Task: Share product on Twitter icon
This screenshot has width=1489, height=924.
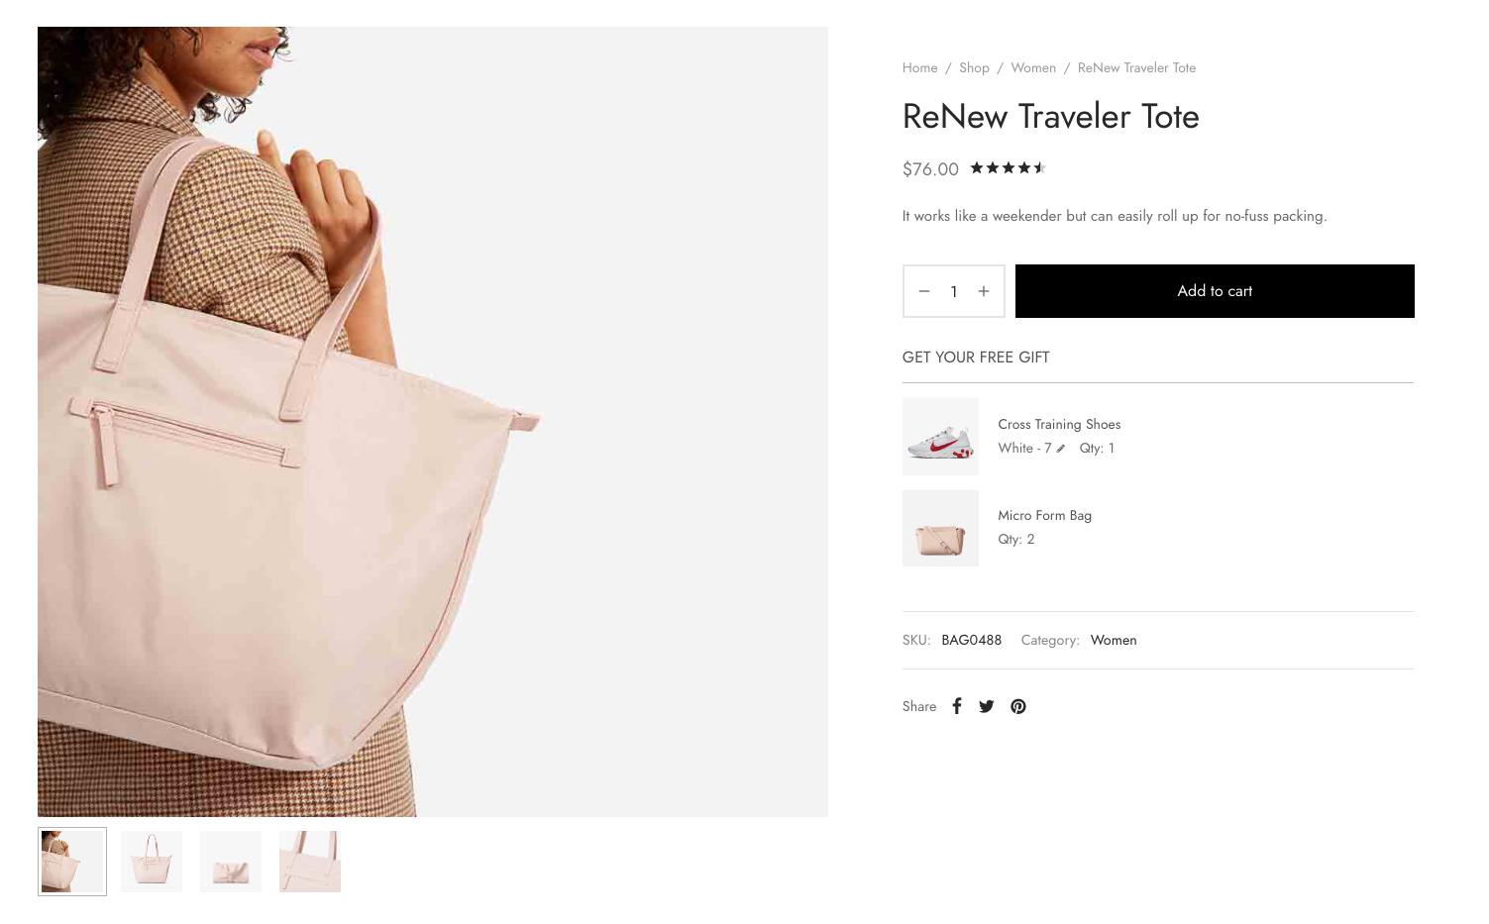Action: pyautogui.click(x=987, y=706)
